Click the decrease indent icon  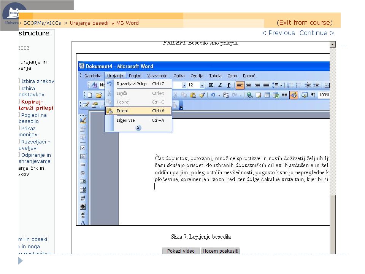tap(308, 85)
